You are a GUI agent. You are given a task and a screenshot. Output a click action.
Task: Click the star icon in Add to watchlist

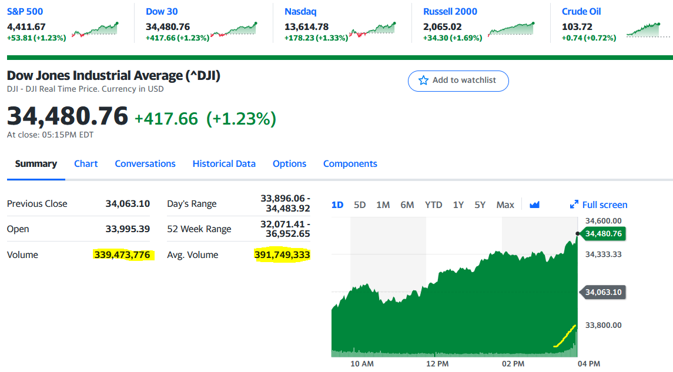click(423, 81)
